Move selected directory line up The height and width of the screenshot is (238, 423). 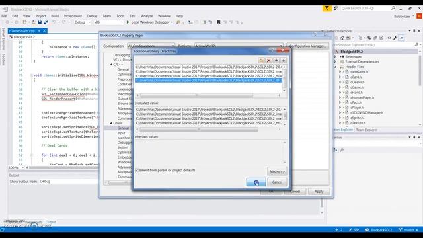[x=284, y=60]
